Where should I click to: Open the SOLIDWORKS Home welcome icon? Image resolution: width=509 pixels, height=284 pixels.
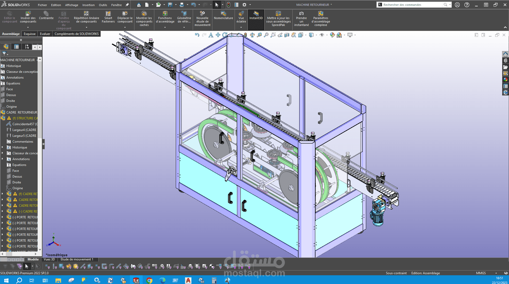[139, 5]
